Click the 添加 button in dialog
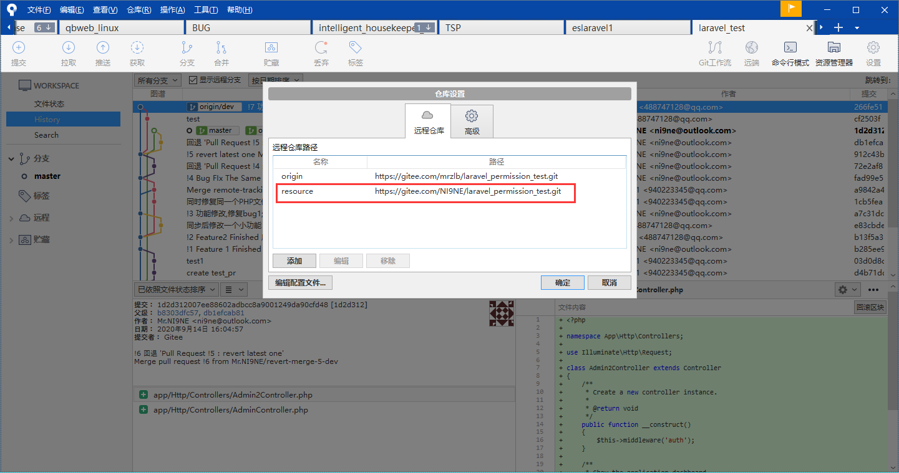The image size is (899, 473). pyautogui.click(x=294, y=261)
